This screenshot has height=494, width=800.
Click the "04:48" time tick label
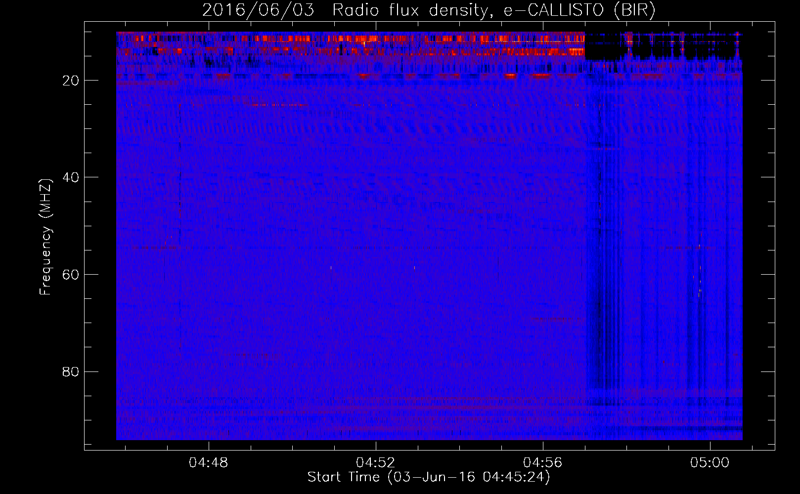(209, 463)
